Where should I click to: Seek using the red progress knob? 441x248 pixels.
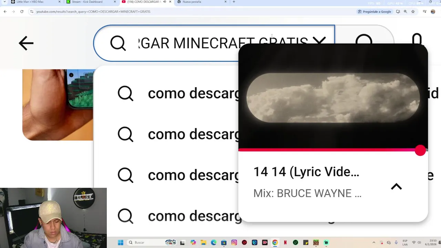420,150
